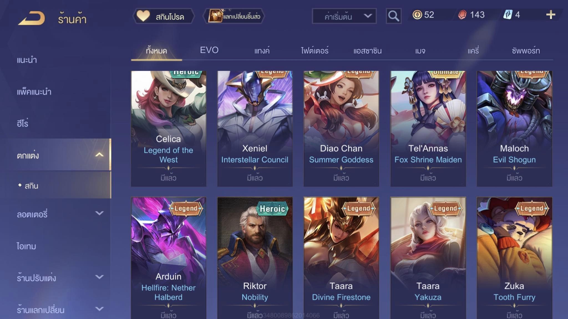568x319 pixels.
Task: Tap the golden back arrow icon
Action: tap(31, 18)
